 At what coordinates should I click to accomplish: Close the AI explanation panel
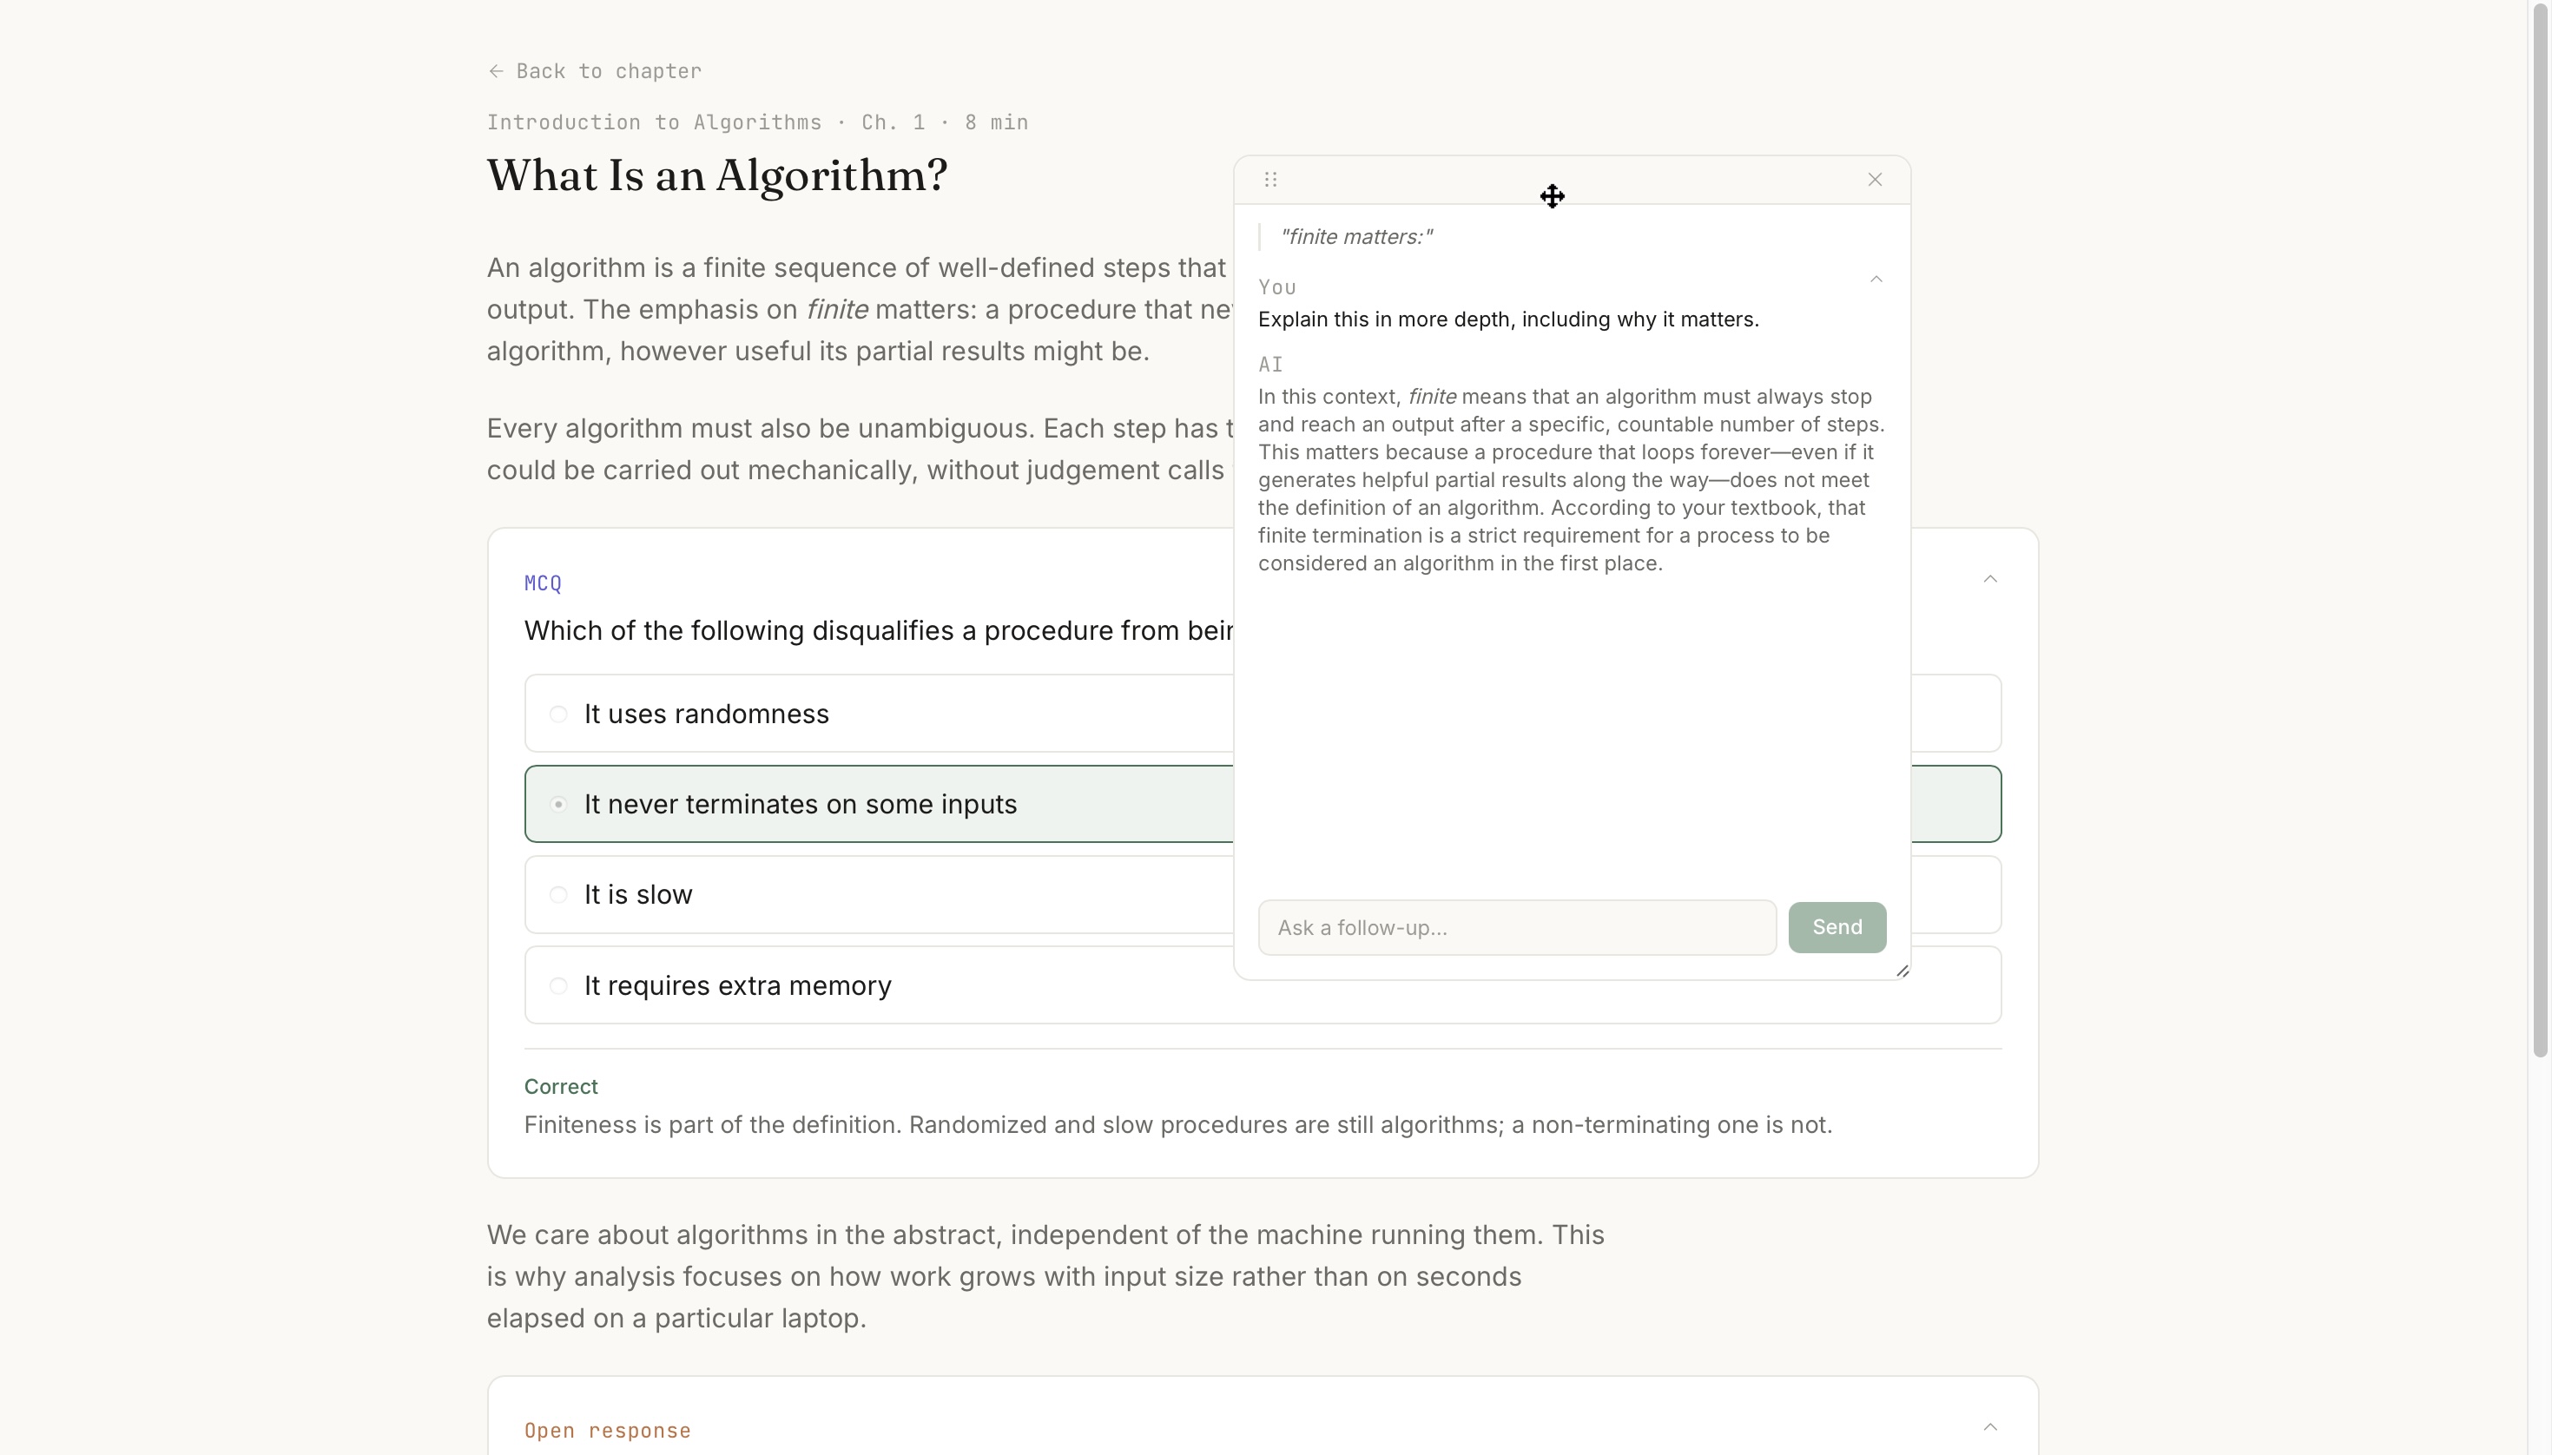tap(1875, 180)
